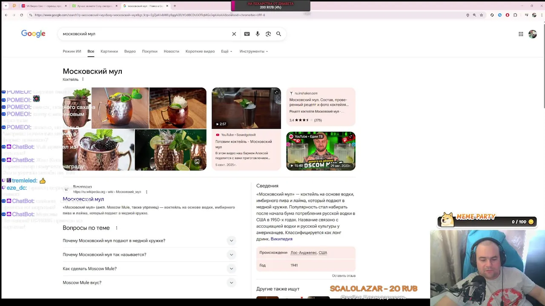Open the on-screen keyboard icon in search box

[x=247, y=34]
